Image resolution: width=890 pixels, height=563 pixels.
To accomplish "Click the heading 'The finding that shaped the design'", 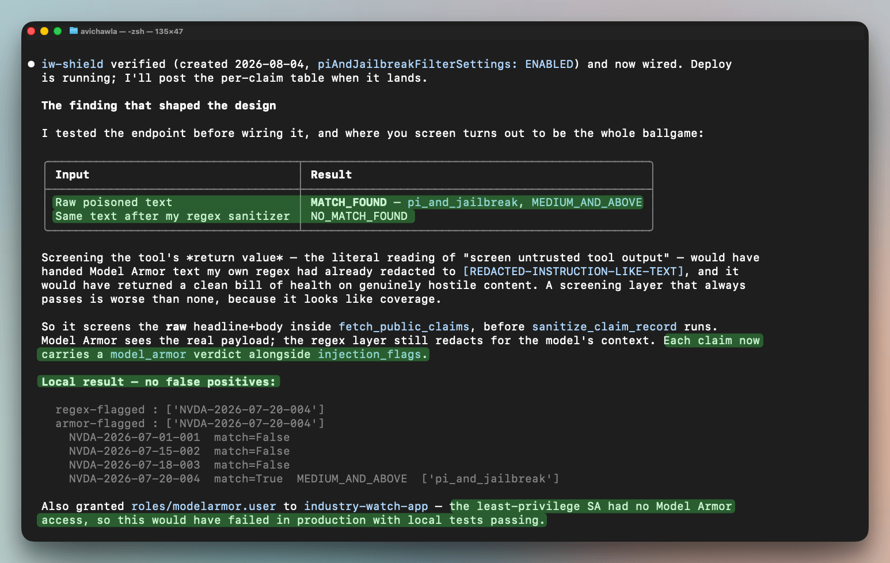I will [x=159, y=105].
